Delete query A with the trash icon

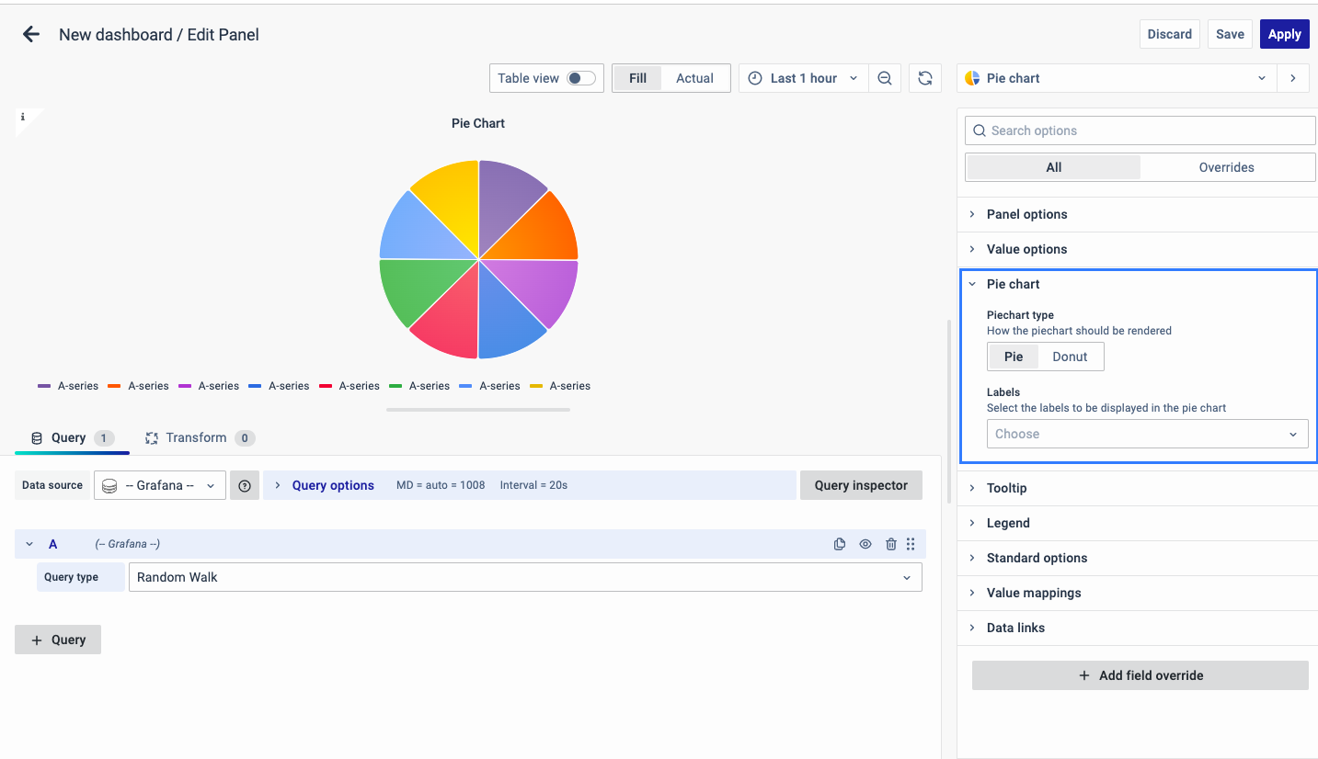[x=890, y=544]
